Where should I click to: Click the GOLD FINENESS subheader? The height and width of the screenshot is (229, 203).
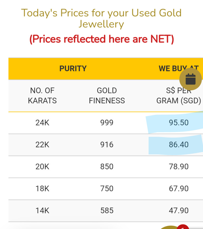pos(107,95)
